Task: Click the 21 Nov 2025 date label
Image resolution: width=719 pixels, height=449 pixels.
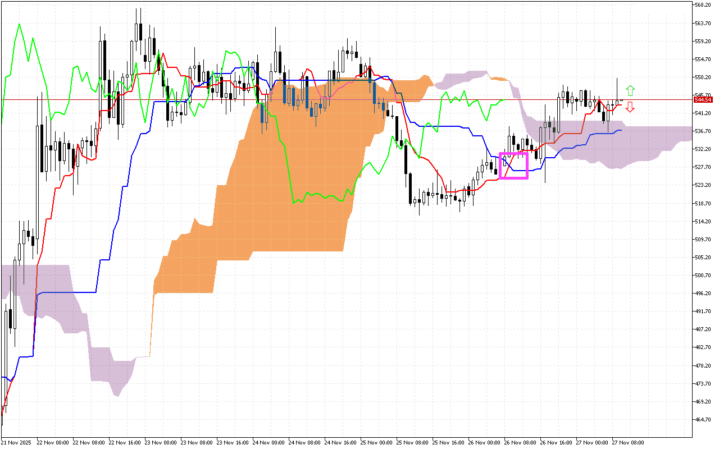Action: (16, 442)
